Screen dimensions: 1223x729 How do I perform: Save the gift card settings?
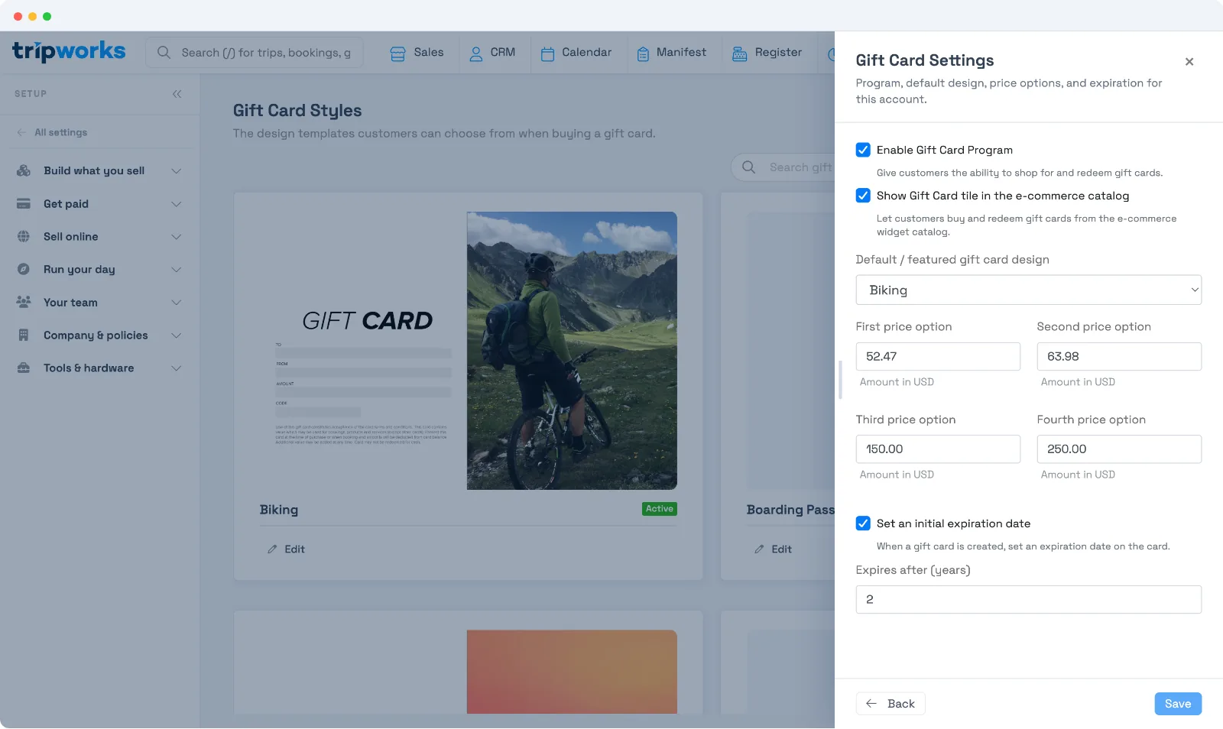point(1178,704)
